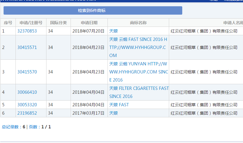
Task: Click serial number 6 cell
Action: (8, 113)
